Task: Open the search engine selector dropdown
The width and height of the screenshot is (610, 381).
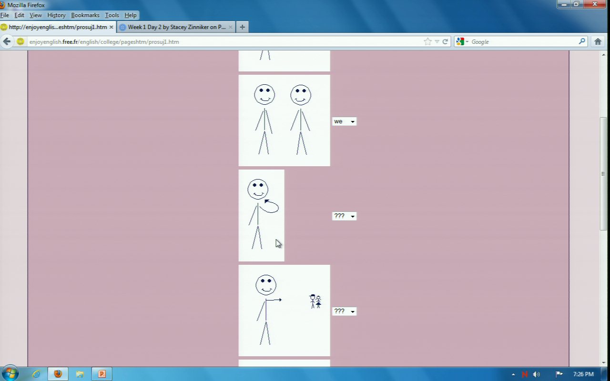Action: pyautogui.click(x=462, y=41)
